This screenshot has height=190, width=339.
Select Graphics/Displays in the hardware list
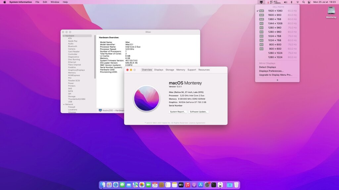point(76,70)
